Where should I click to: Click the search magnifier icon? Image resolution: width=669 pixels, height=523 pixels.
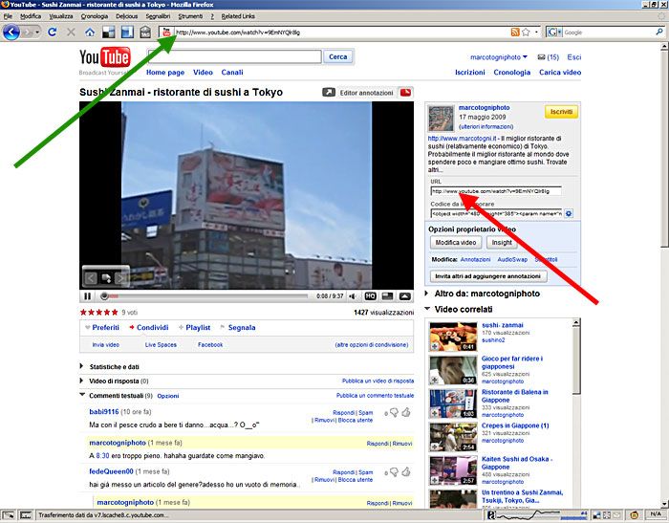coord(659,32)
